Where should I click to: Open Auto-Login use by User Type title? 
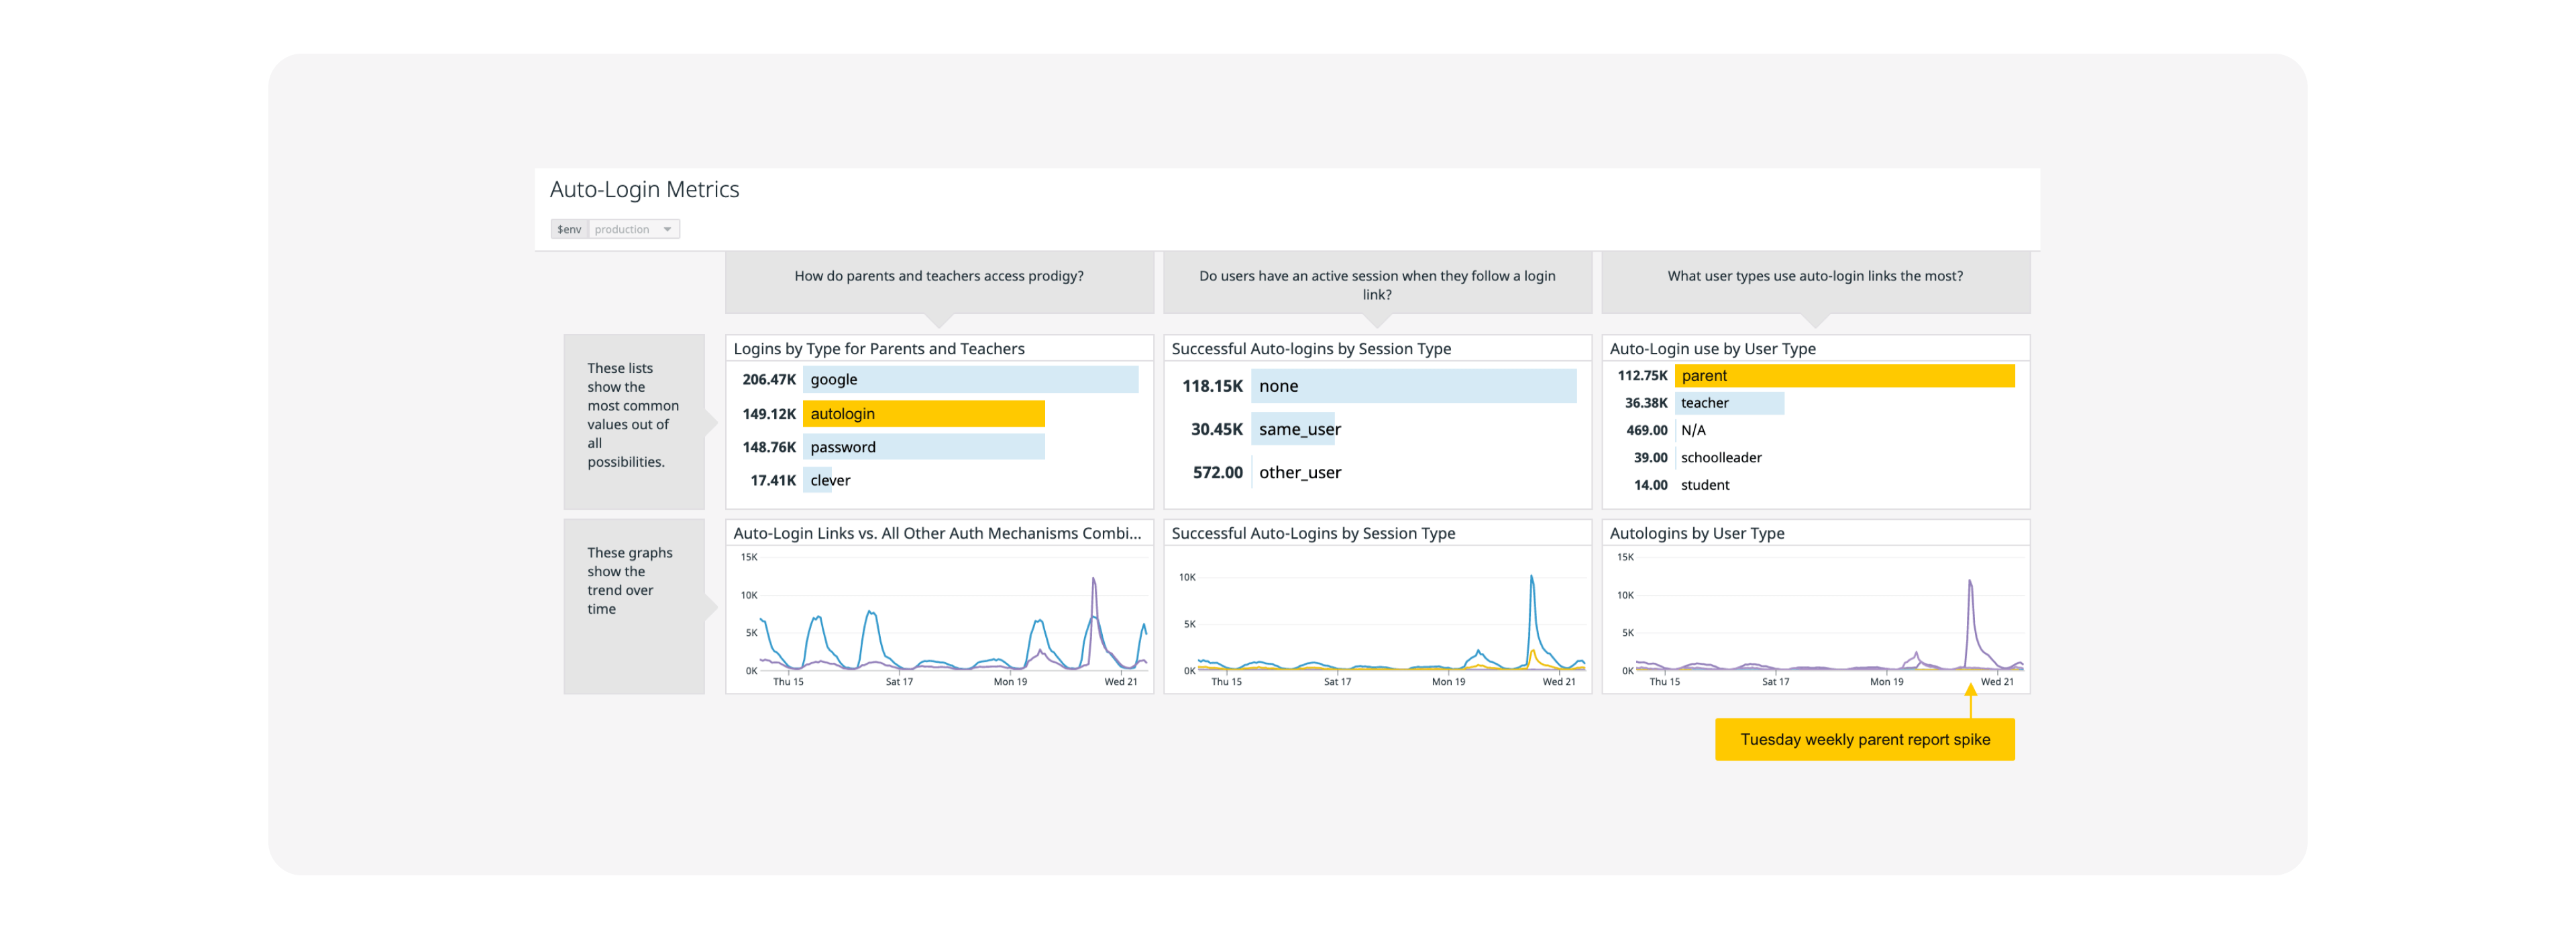1712,348
